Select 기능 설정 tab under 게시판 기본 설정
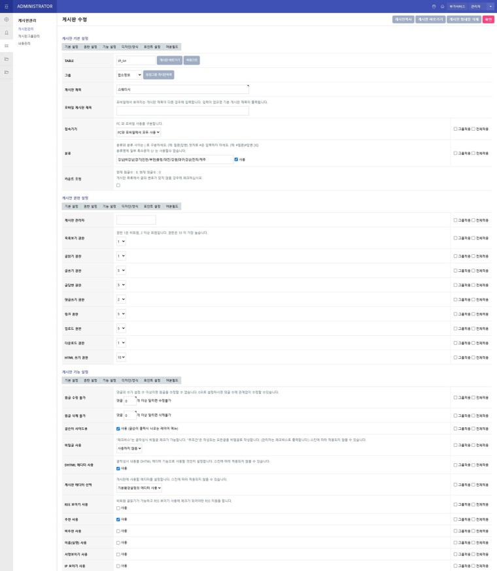This screenshot has height=571, width=497. [x=109, y=47]
